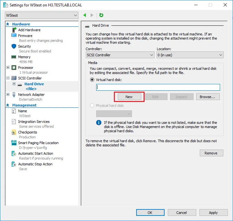Expand the Processor tree node
Screen dimensions: 233x221
(x=8, y=68)
